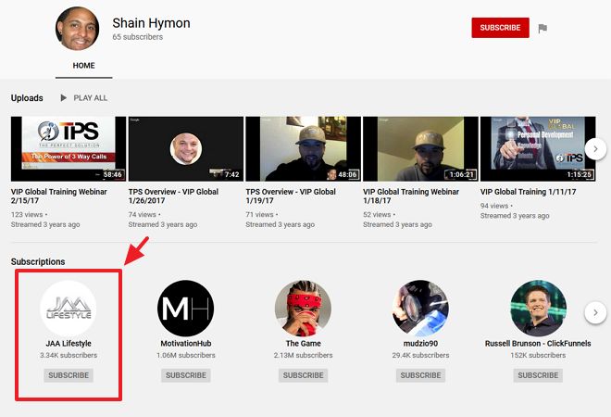Open the JAA Lifestyle channel logo
The image size is (611, 417).
(x=69, y=309)
